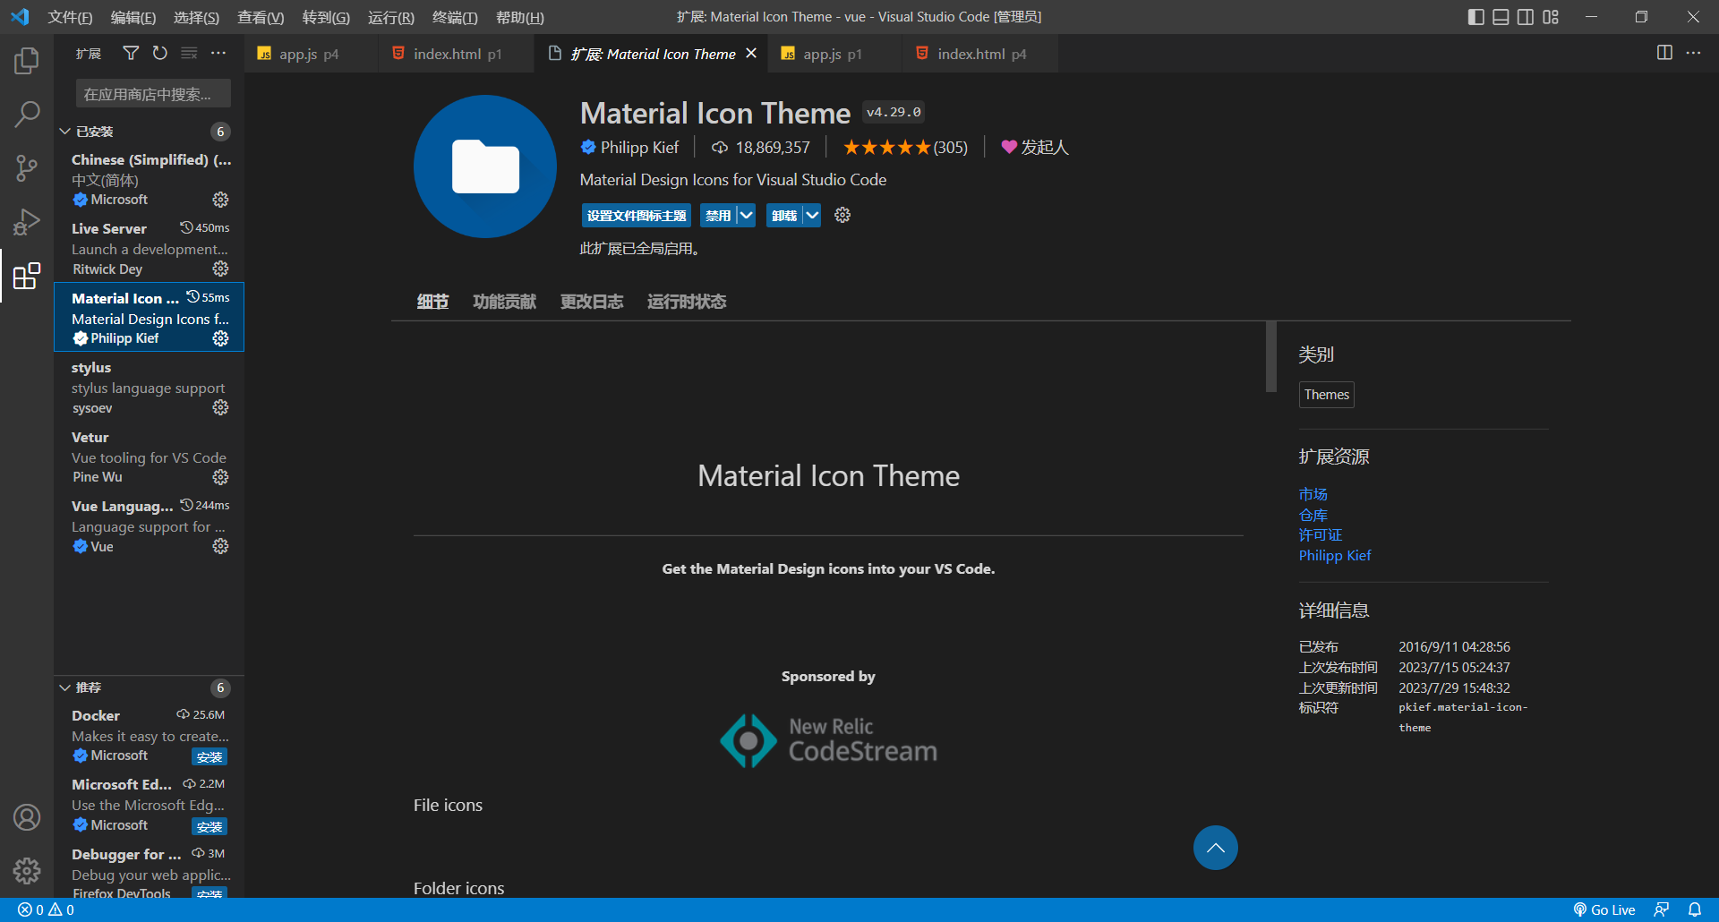Image resolution: width=1719 pixels, height=922 pixels.
Task: Open the View menu
Action: point(261,17)
